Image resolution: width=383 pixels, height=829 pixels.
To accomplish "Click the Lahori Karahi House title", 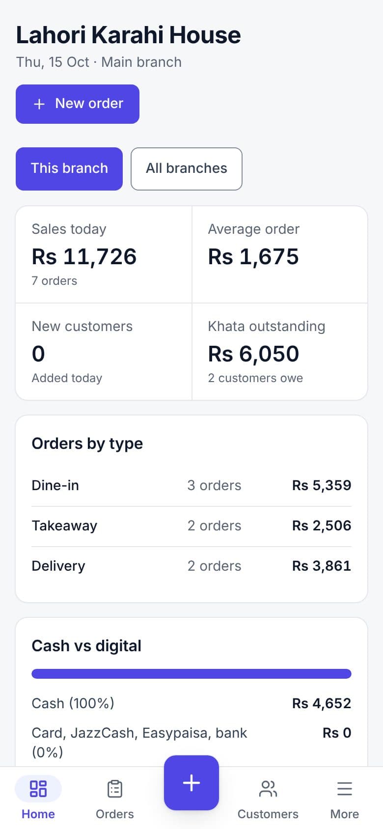I will [129, 35].
